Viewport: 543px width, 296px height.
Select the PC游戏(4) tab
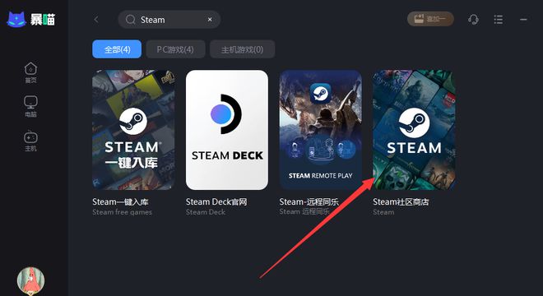175,49
